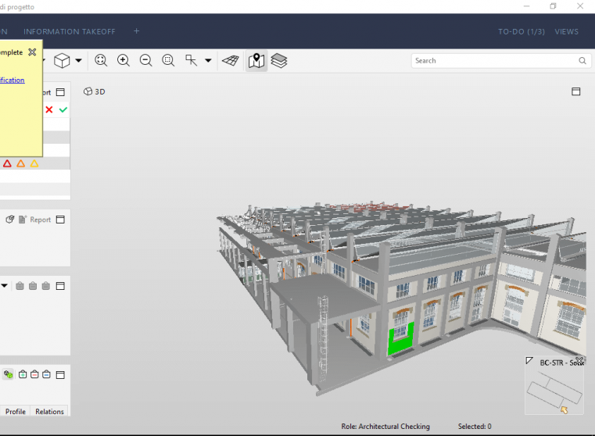Screen dimensions: 595x436
Task: Toggle the navigation map button
Action: tap(256, 60)
